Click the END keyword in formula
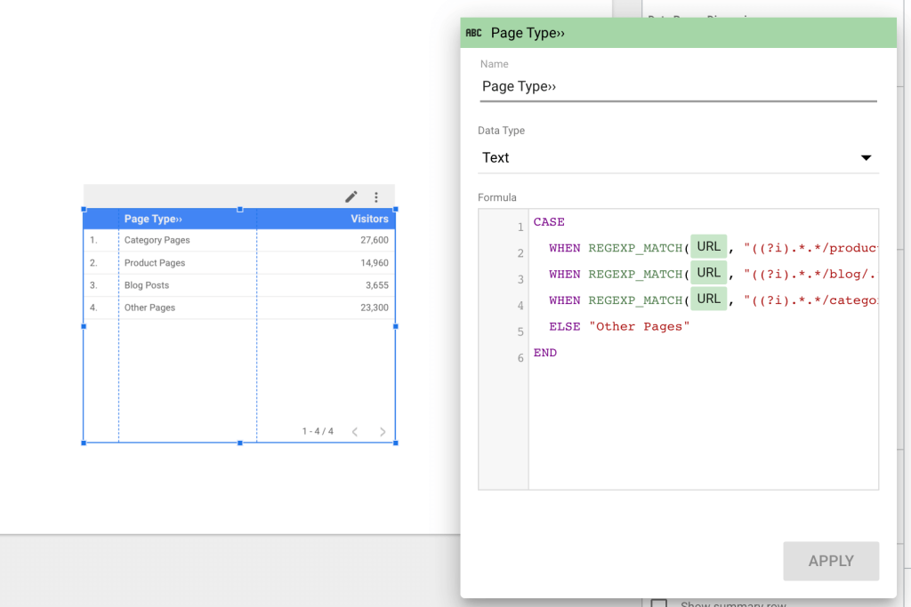This screenshot has height=607, width=911. coord(545,353)
